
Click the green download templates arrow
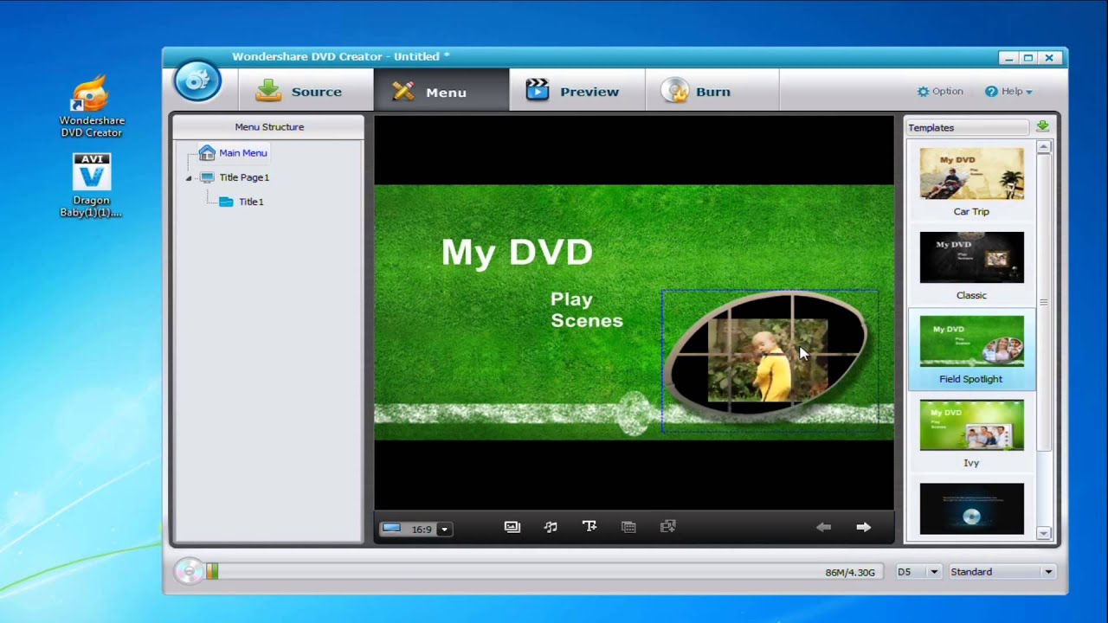pos(1042,126)
